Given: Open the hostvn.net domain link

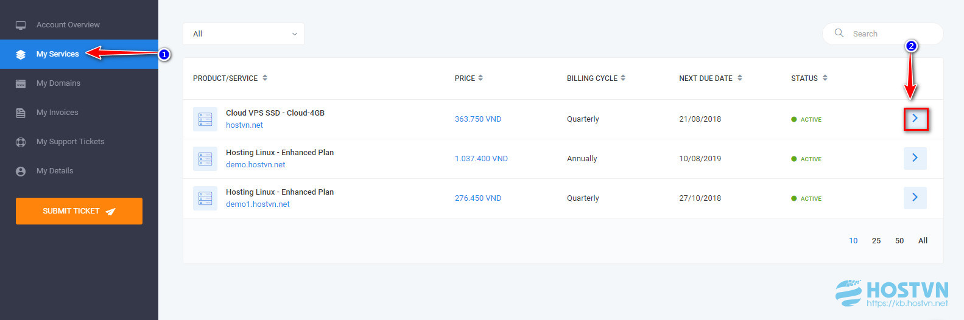Looking at the screenshot, I should click(244, 125).
